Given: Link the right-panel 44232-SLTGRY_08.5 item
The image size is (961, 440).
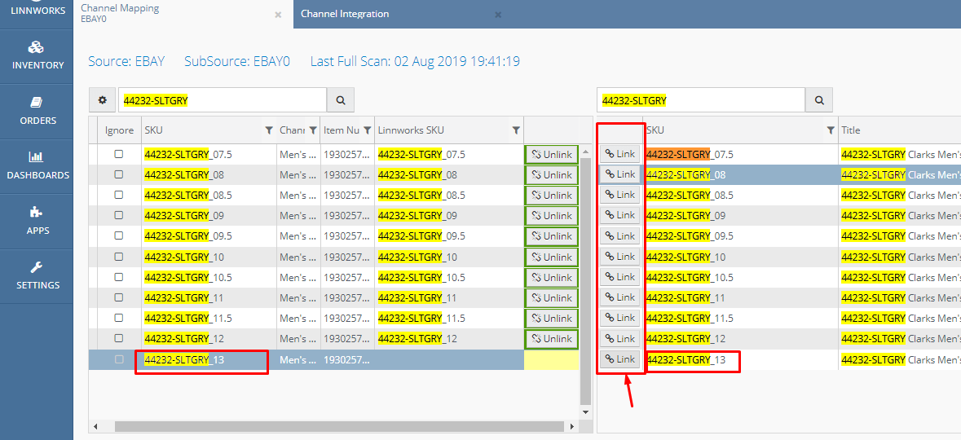Looking at the screenshot, I should [620, 195].
